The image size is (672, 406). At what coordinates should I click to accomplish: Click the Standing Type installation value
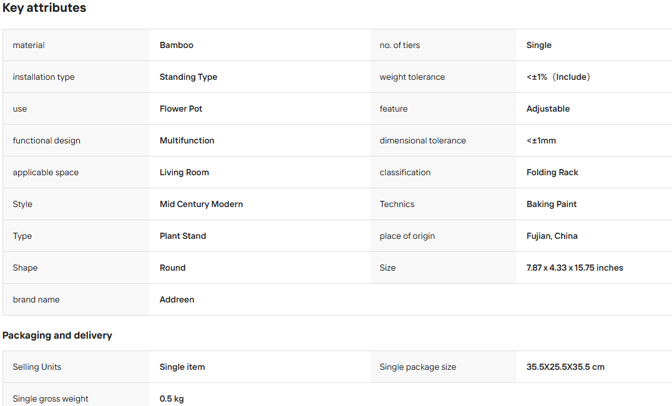tap(188, 77)
